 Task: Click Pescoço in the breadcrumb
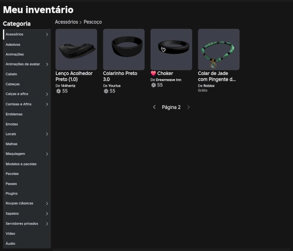click(x=93, y=22)
